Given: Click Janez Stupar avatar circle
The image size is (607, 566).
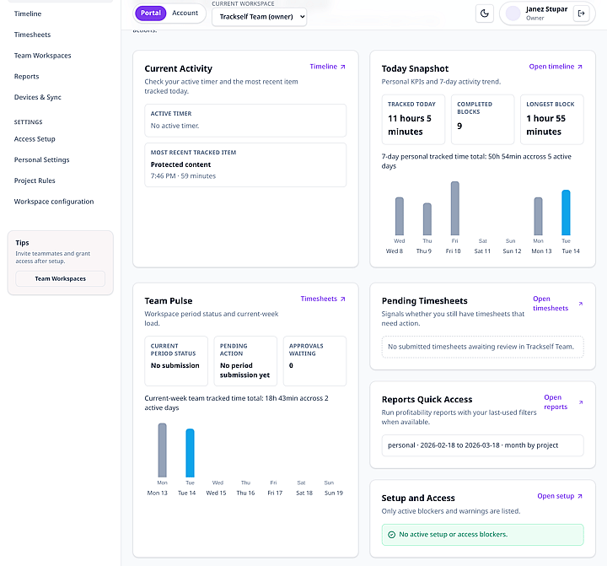Looking at the screenshot, I should [513, 13].
